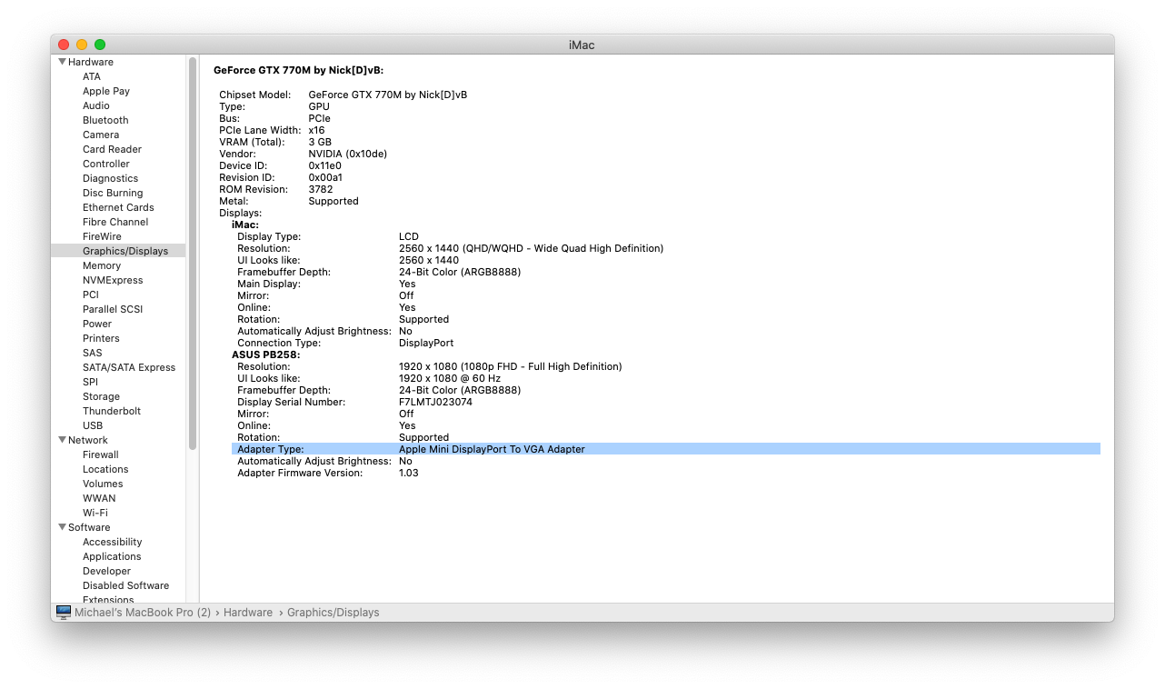The height and width of the screenshot is (689, 1165).
Task: Open the Firewall network entry
Action: click(101, 454)
